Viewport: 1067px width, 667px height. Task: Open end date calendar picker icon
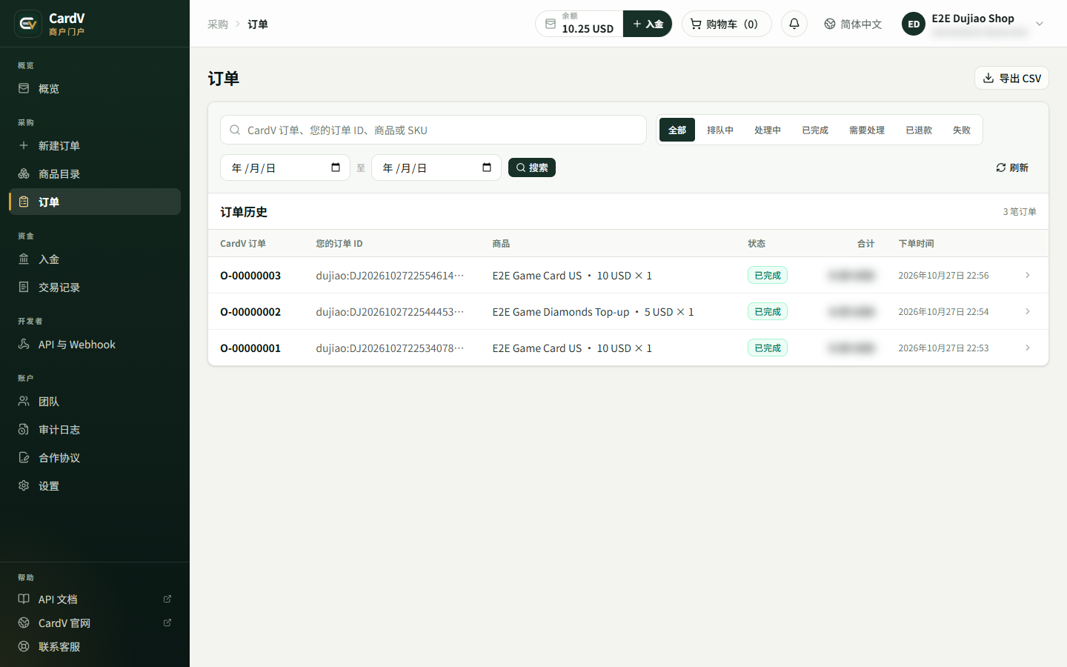[487, 167]
